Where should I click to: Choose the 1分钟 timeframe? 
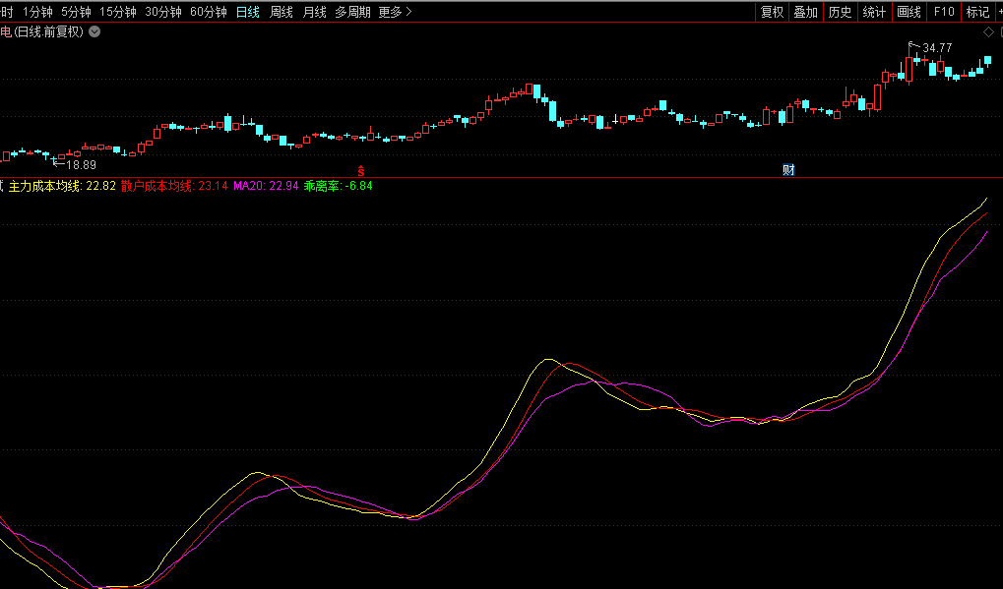coord(37,12)
